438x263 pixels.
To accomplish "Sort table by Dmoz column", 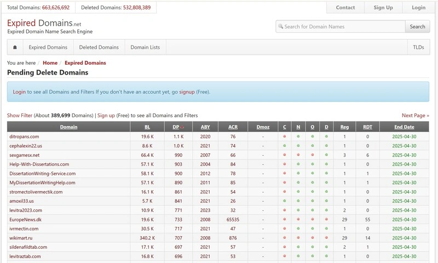I will point(263,127).
